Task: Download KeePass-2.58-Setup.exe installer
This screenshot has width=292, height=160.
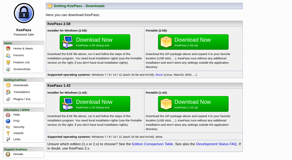Action: tap(95, 42)
